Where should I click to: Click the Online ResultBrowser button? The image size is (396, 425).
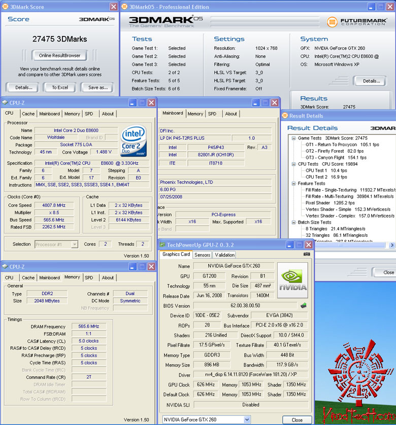[x=59, y=55]
